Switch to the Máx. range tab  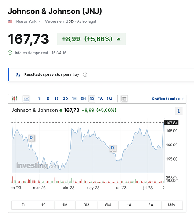172,205
